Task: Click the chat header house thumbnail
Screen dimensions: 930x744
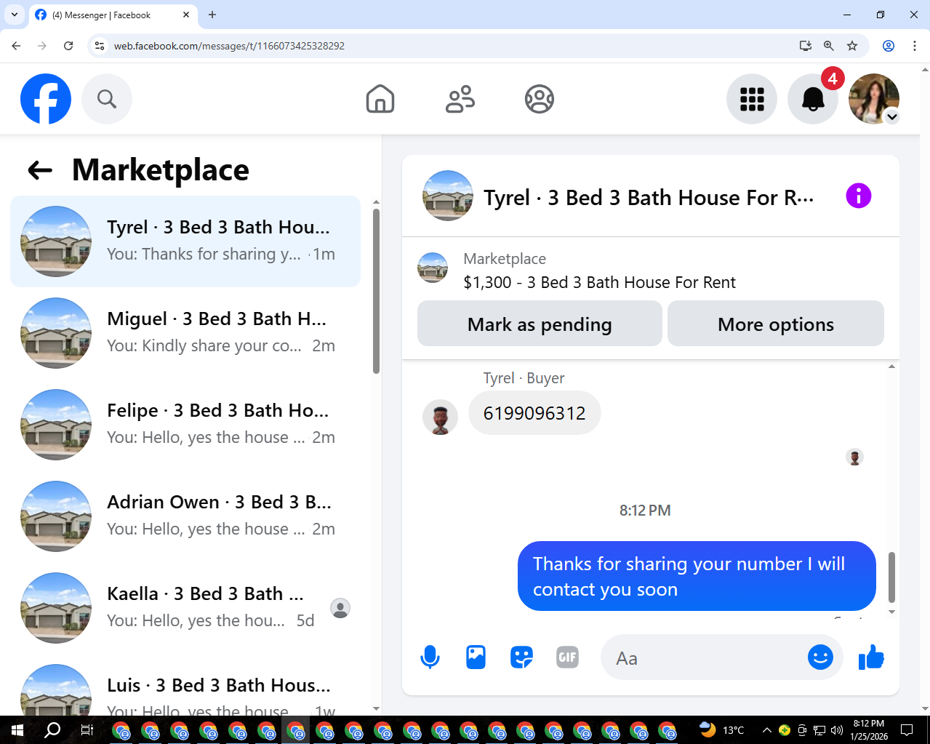Action: [448, 196]
